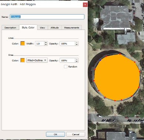
Task: Select the Style, Color tab
Action: point(28,27)
